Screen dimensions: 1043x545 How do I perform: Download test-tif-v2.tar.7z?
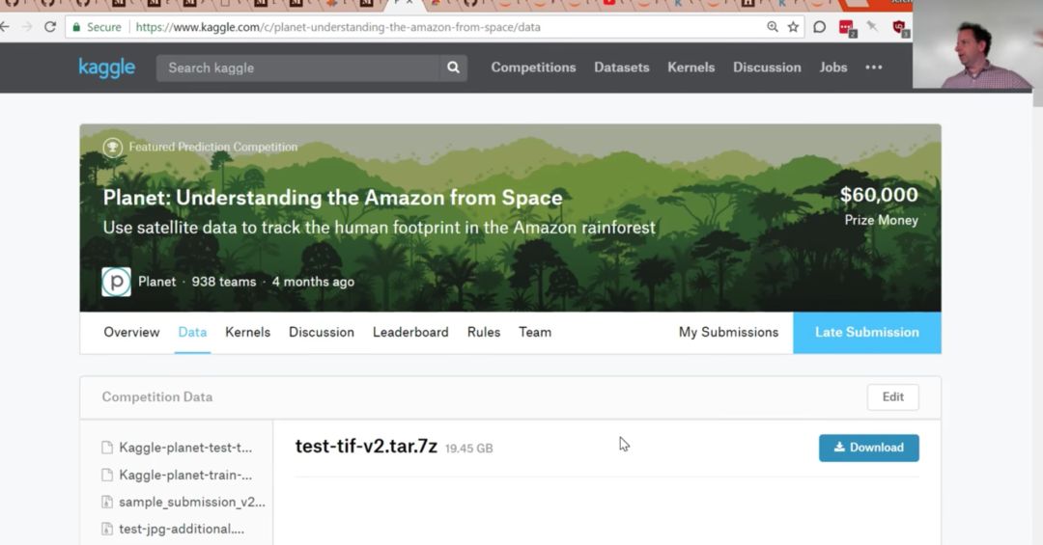point(869,448)
